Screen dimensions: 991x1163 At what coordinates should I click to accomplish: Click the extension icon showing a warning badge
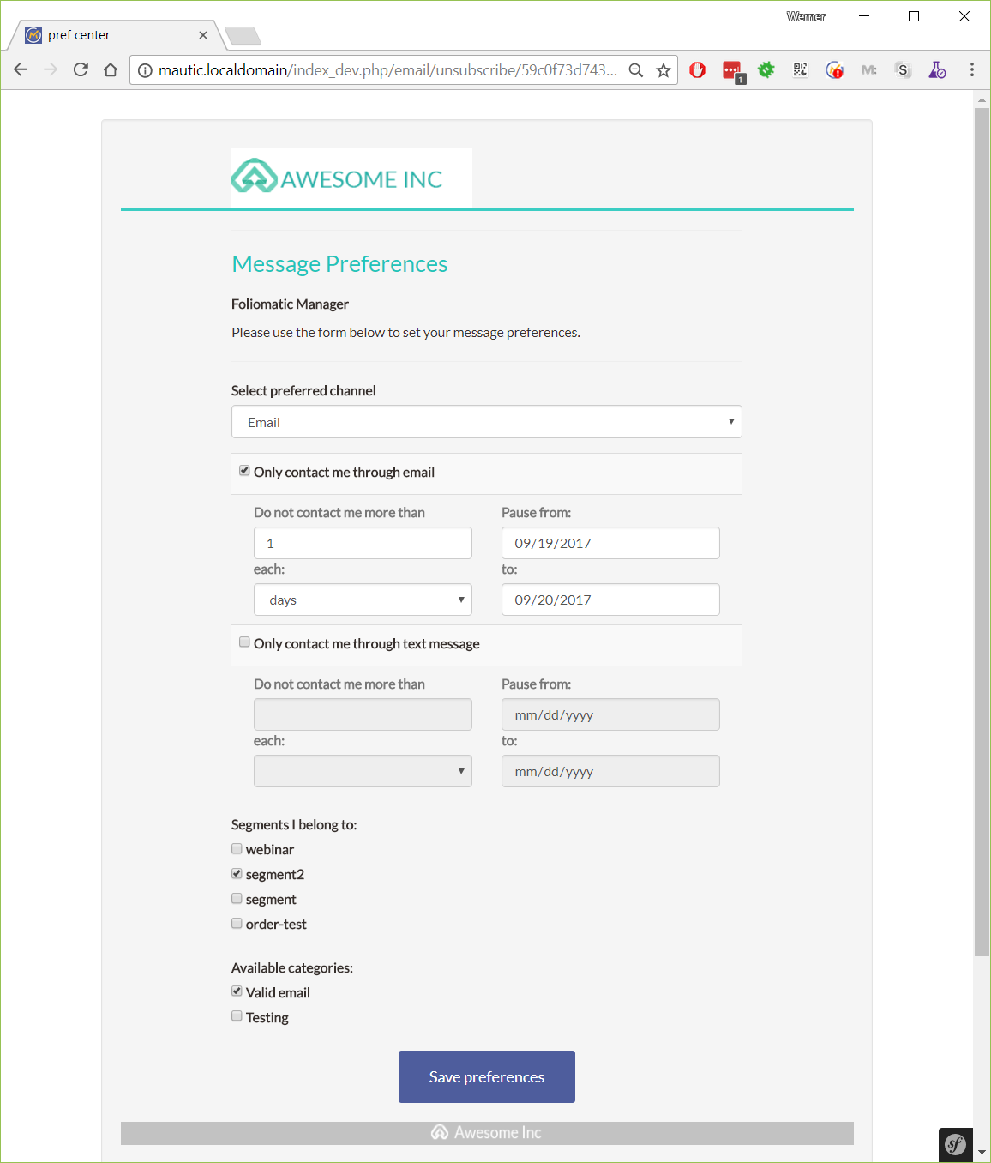point(834,69)
